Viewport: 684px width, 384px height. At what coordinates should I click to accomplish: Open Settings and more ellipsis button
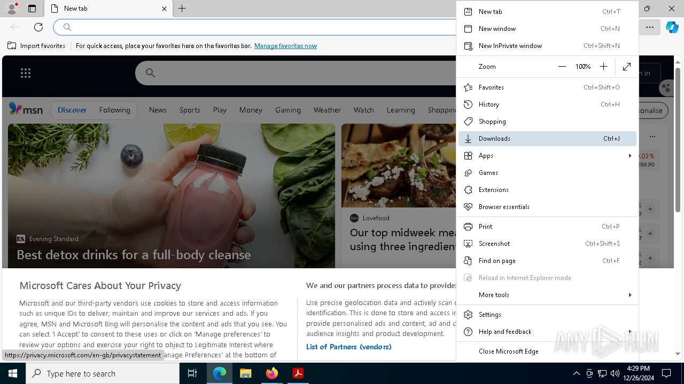pos(650,27)
